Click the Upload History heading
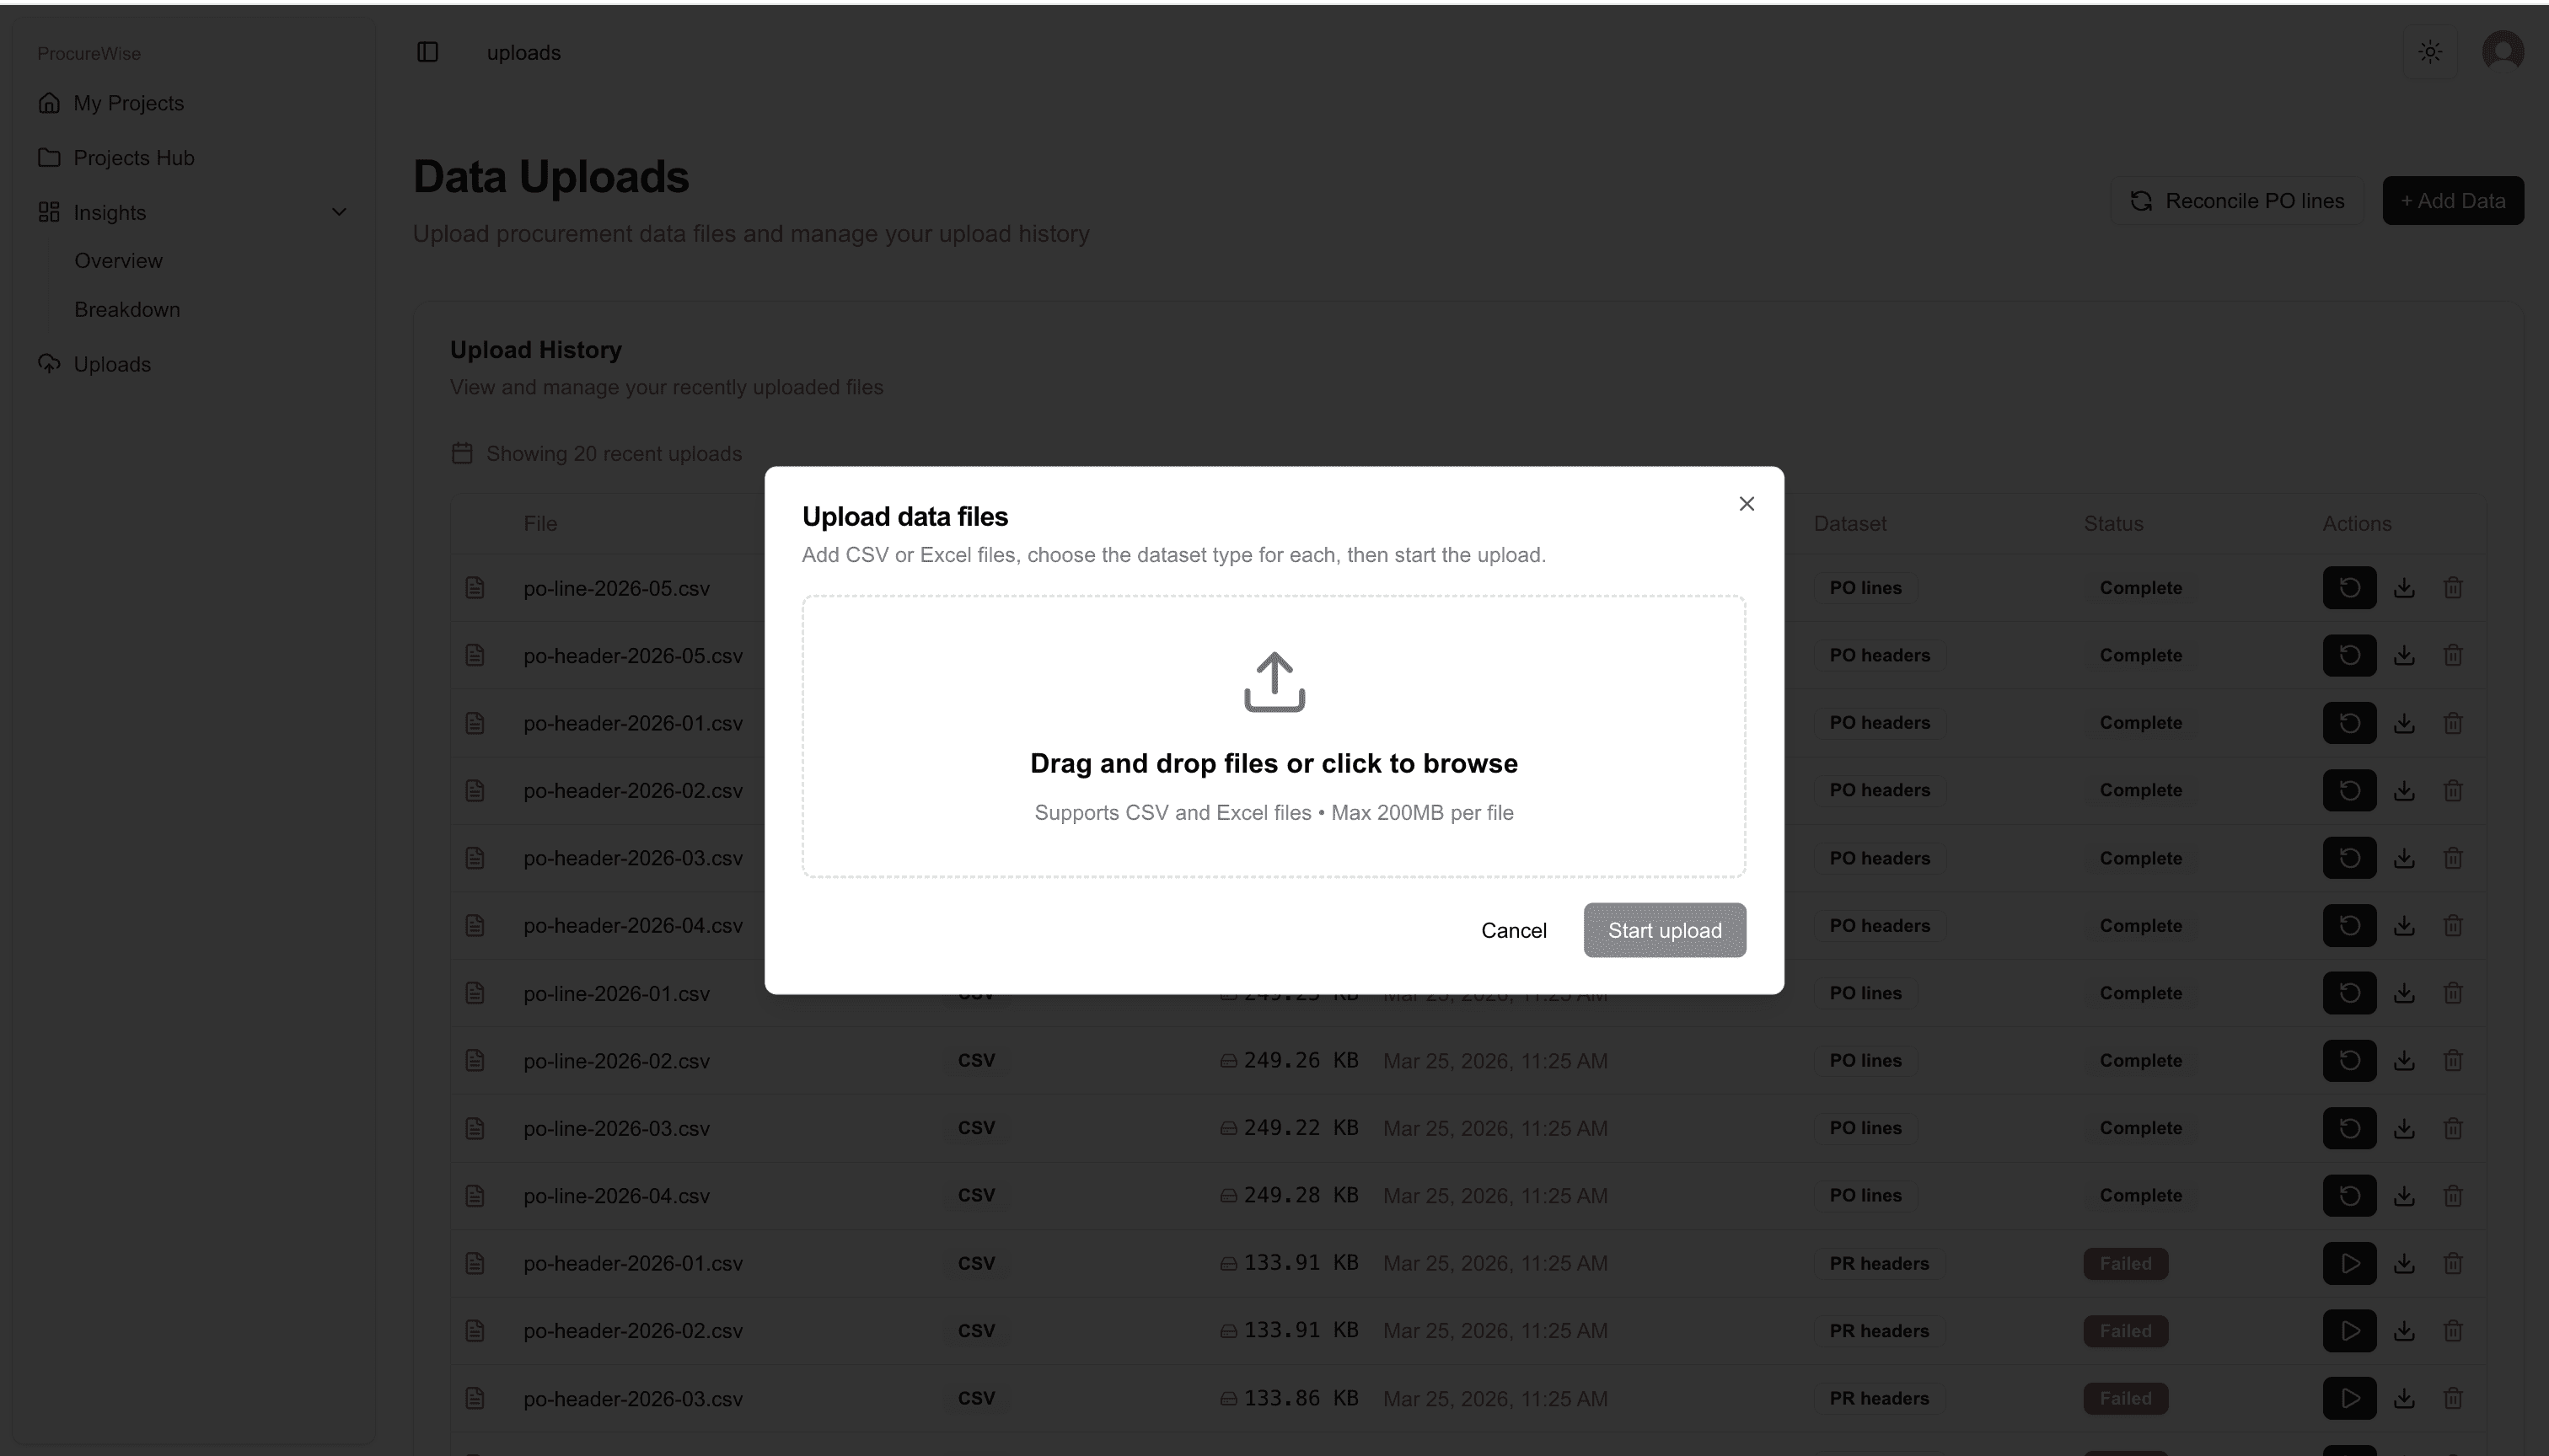This screenshot has height=1456, width=2549. click(x=536, y=350)
